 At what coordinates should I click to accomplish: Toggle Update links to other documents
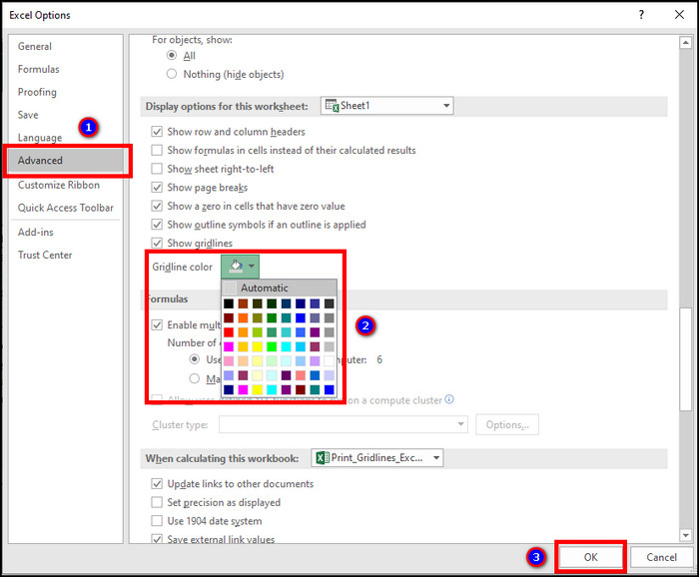pos(157,483)
